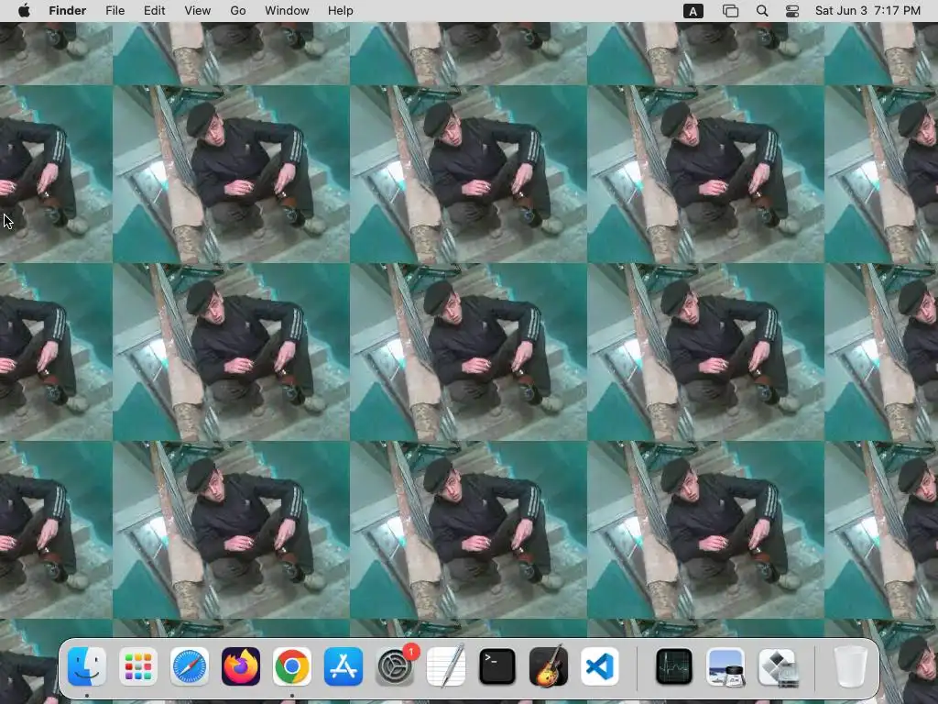
Task: Open the Trash in the Dock
Action: click(x=851, y=666)
